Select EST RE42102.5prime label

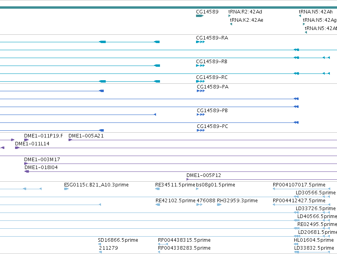tap(175, 201)
